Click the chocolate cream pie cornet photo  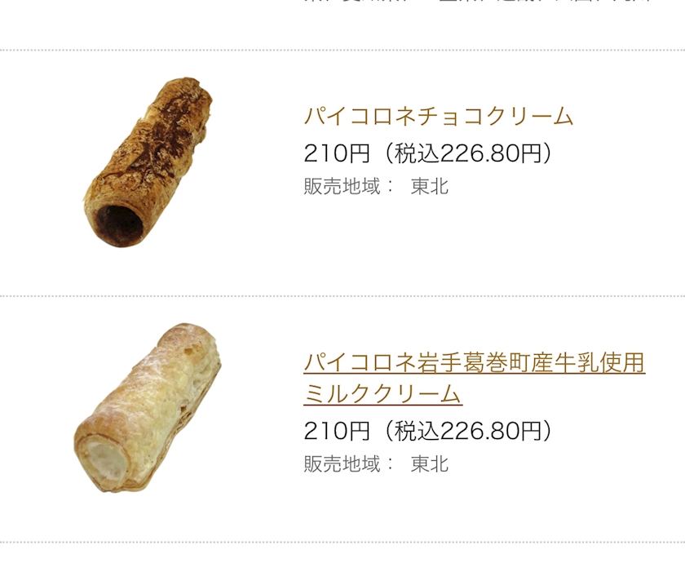148,162
